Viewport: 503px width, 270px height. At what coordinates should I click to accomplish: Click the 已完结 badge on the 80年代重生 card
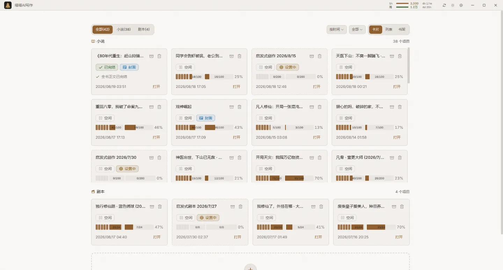[107, 67]
